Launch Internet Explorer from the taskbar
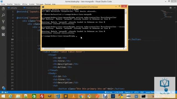The width and height of the screenshot is (177, 99). 11,96
